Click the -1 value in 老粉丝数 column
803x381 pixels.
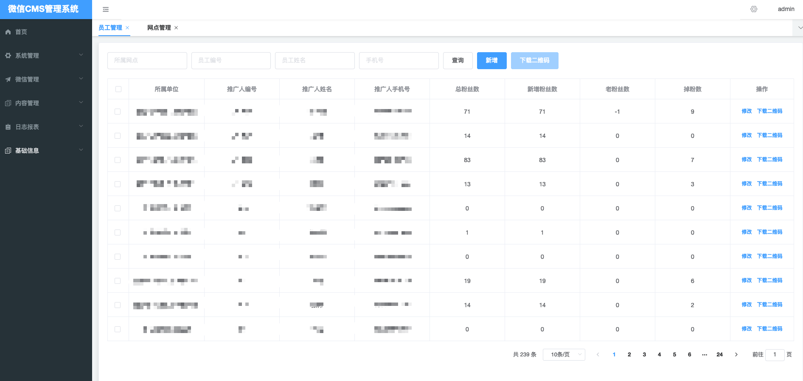pos(617,112)
